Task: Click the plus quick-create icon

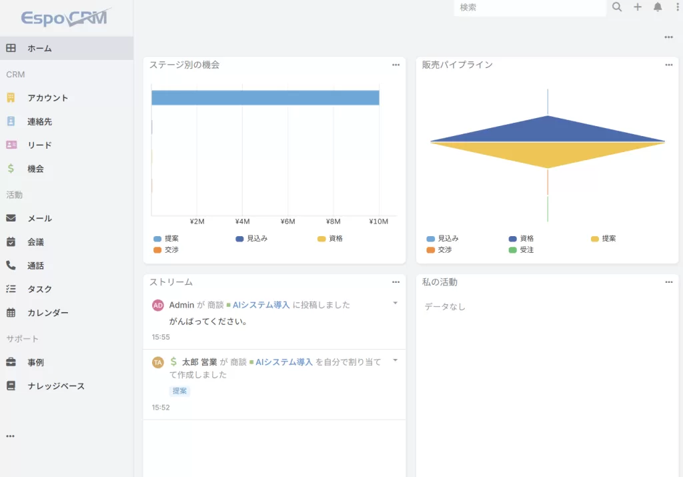Action: pyautogui.click(x=638, y=7)
